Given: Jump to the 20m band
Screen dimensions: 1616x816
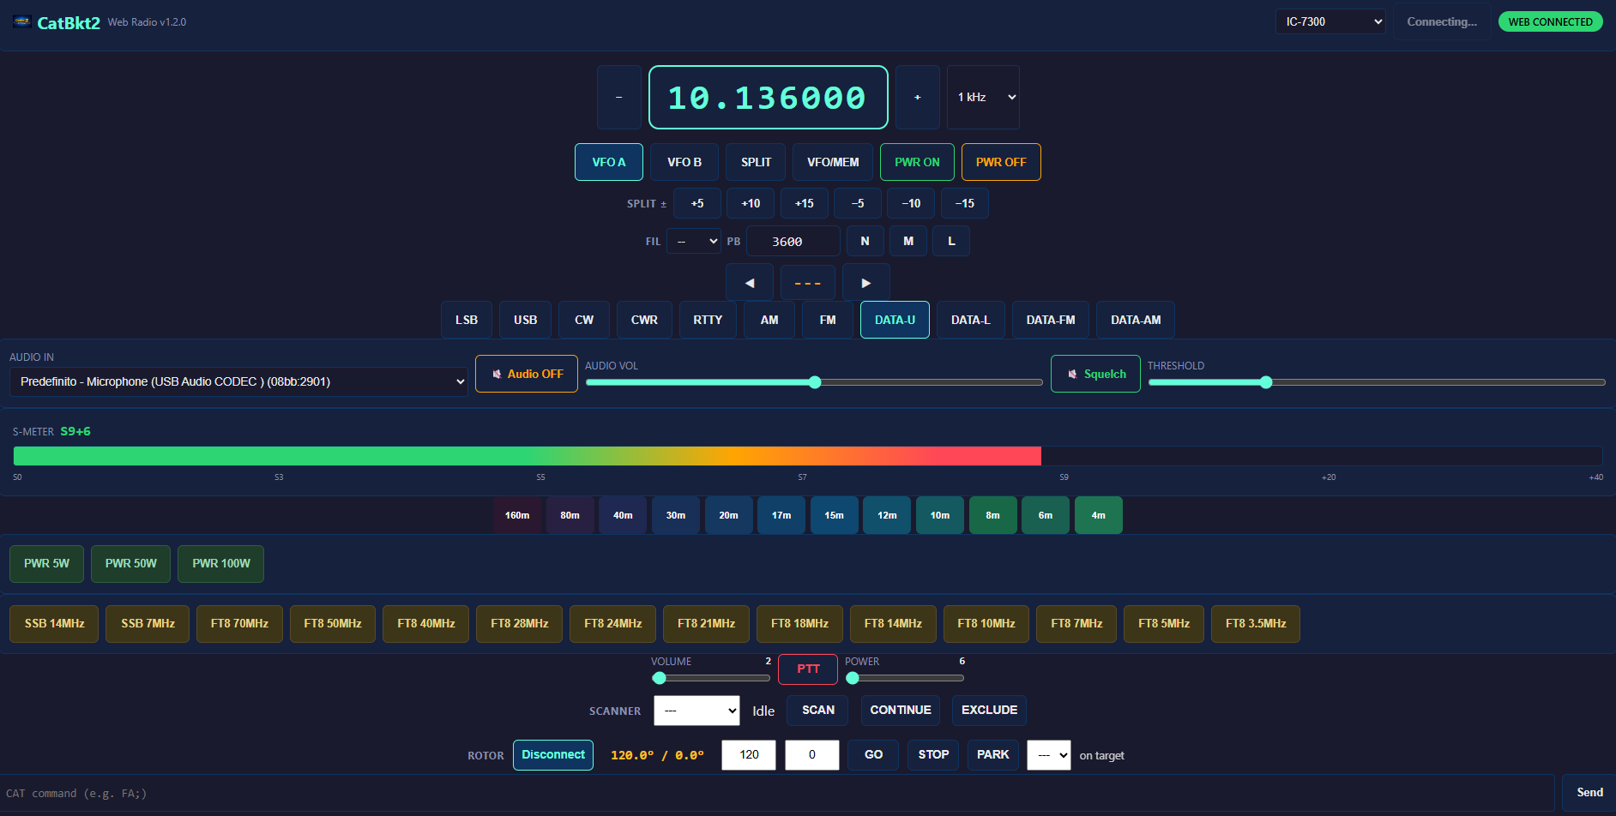Looking at the screenshot, I should [x=728, y=515].
